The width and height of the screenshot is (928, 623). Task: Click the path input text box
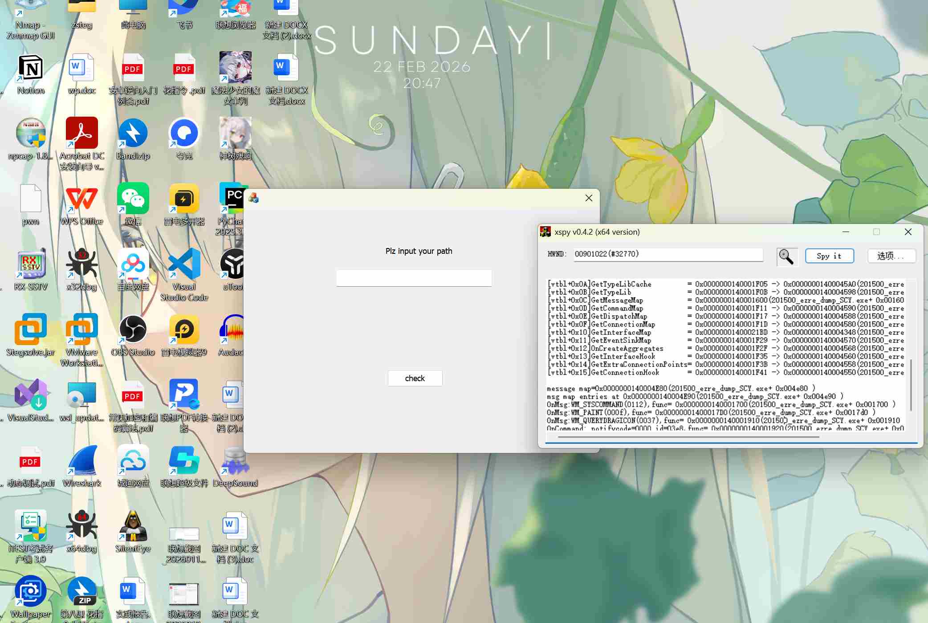tap(414, 278)
